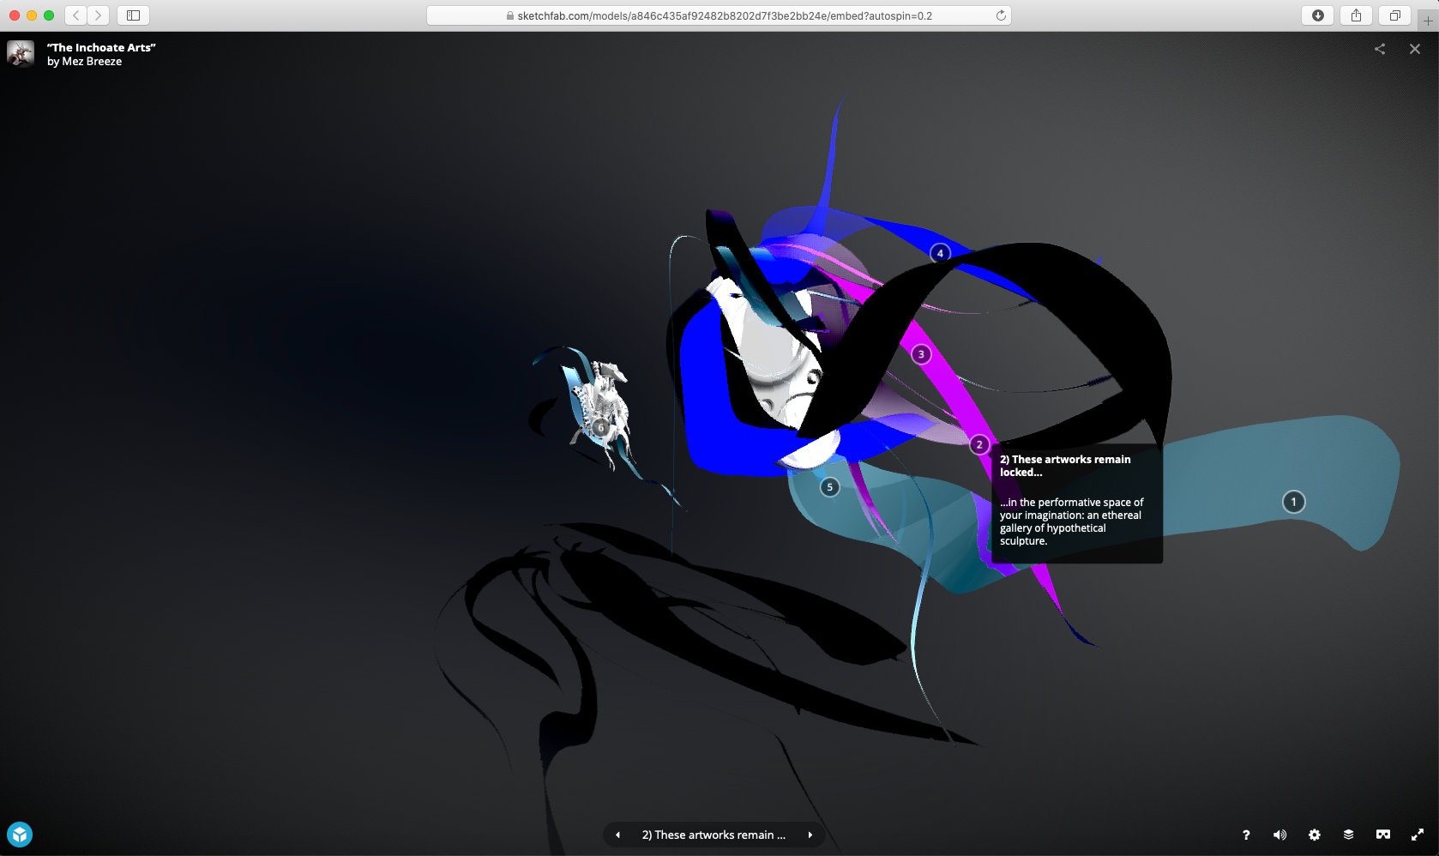
Task: Toggle fullscreen view of the model
Action: click(1417, 835)
